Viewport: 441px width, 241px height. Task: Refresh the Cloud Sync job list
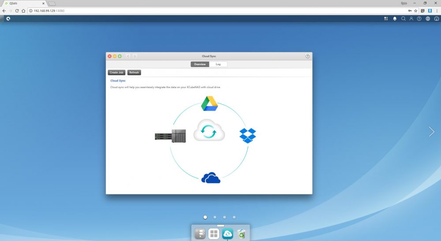[134, 72]
